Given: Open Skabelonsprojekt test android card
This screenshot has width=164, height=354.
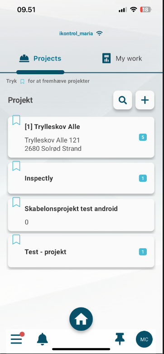Looking at the screenshot, I should [x=81, y=215].
